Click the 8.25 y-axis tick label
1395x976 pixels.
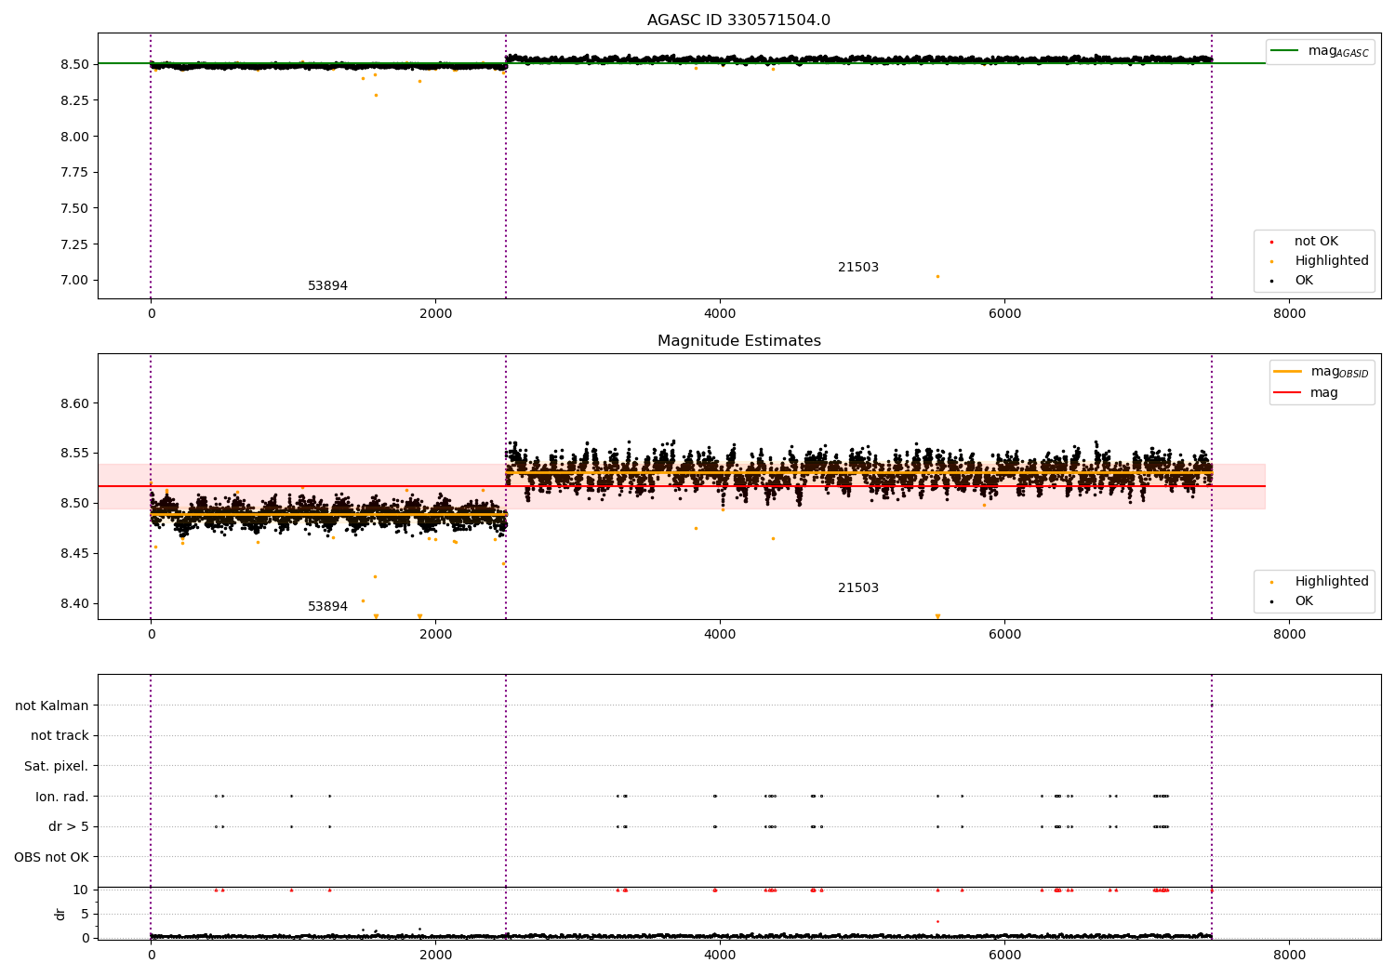(x=73, y=100)
